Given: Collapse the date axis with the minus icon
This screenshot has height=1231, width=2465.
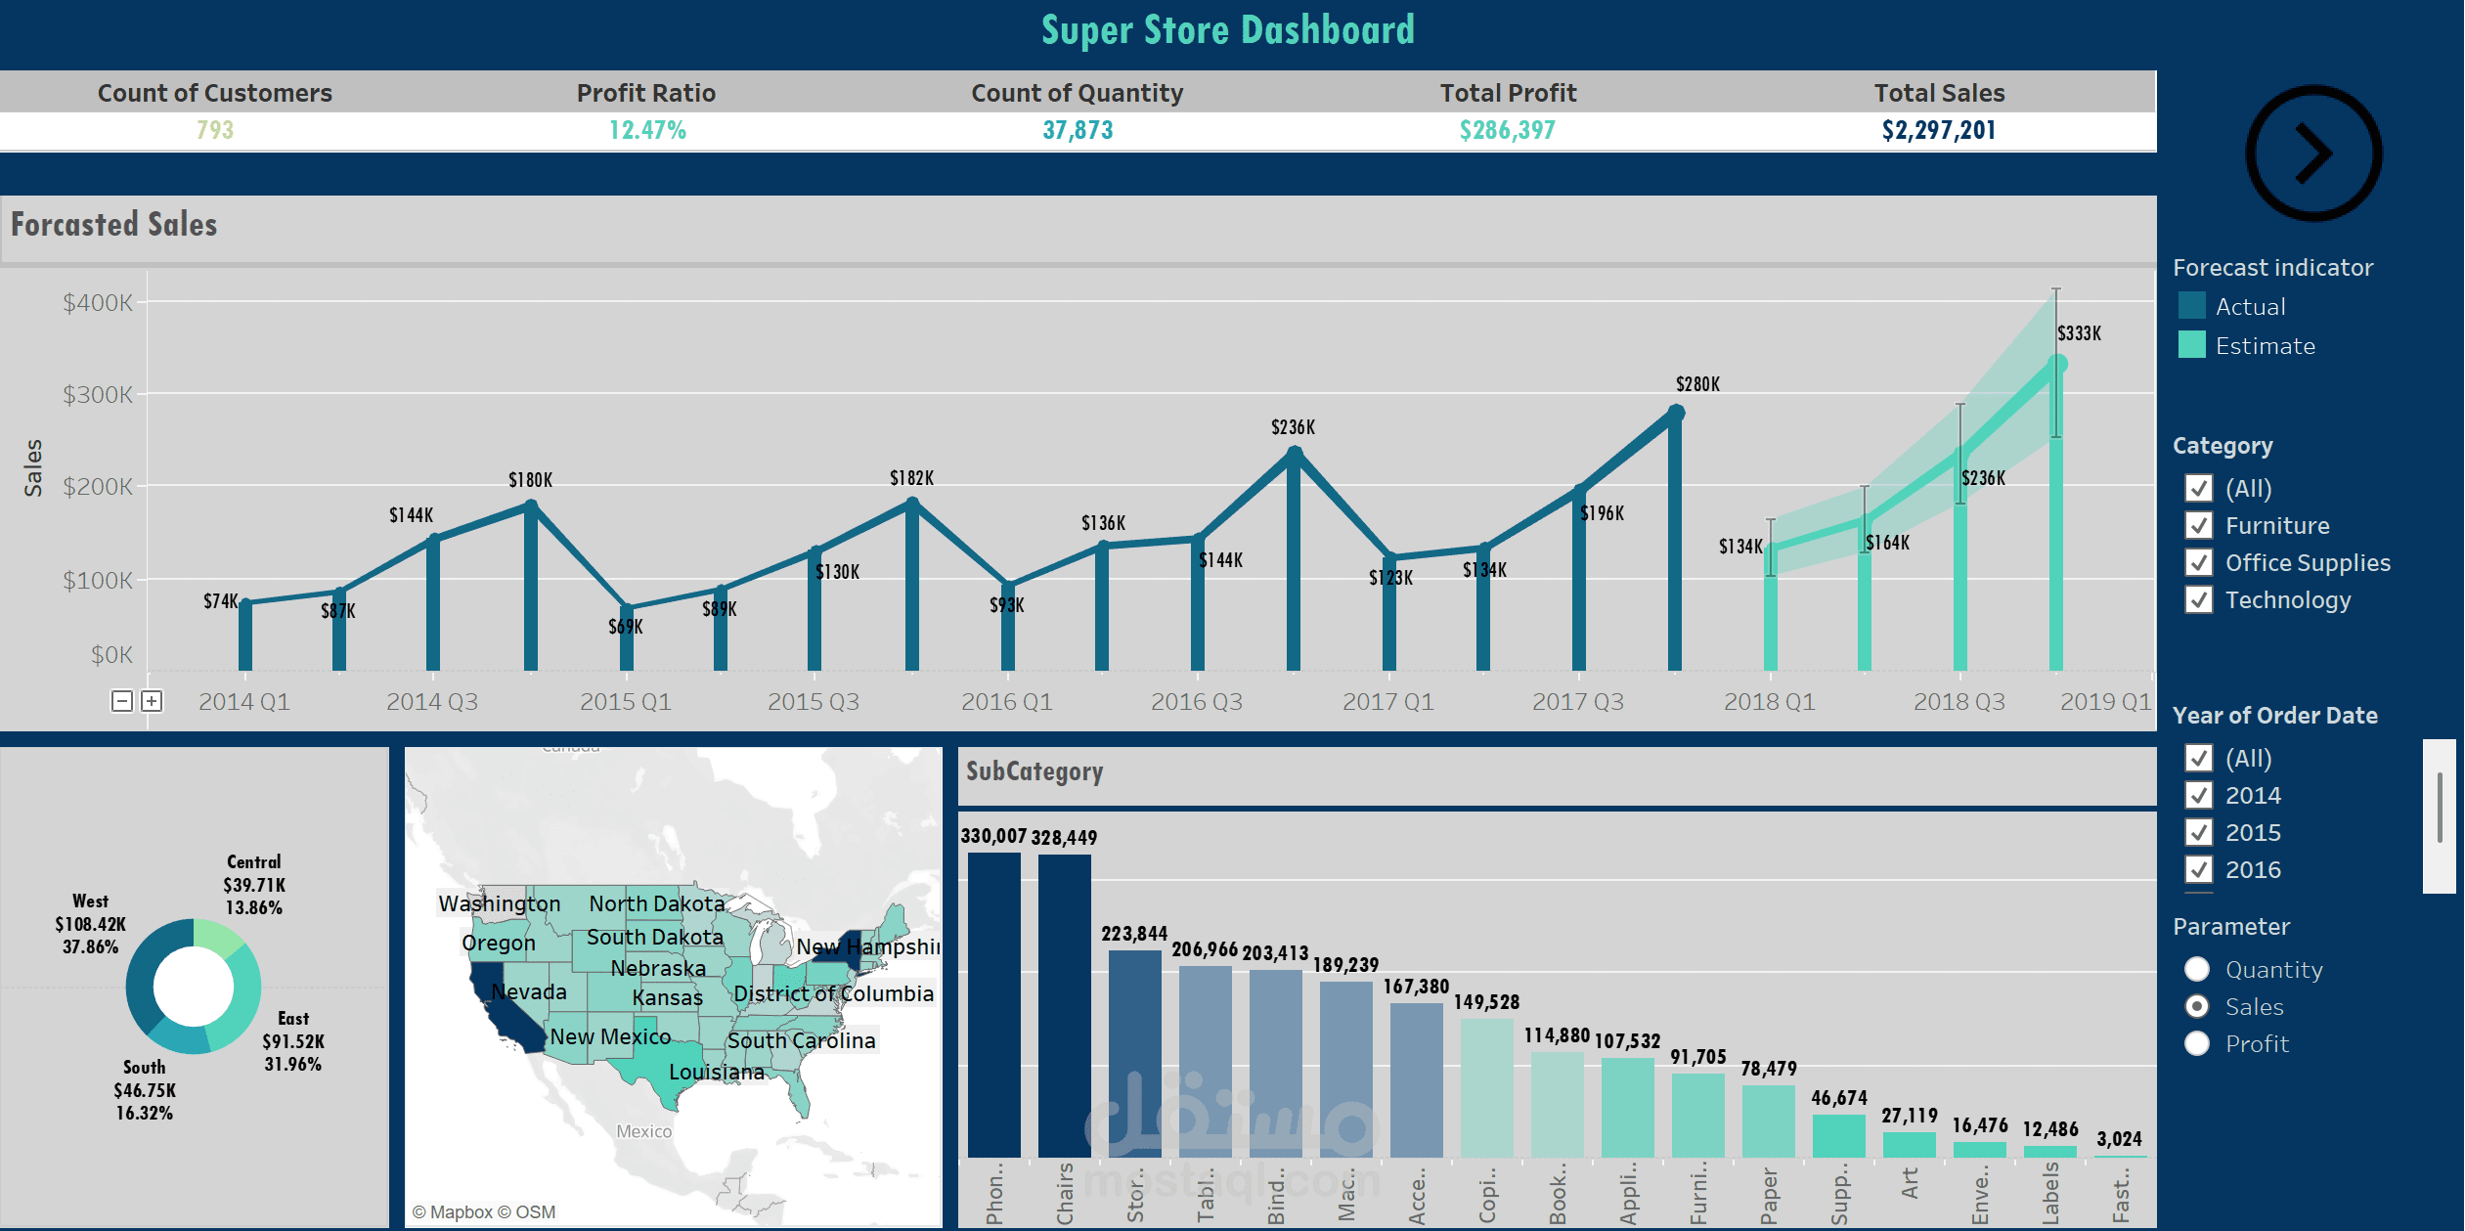Looking at the screenshot, I should (x=122, y=701).
